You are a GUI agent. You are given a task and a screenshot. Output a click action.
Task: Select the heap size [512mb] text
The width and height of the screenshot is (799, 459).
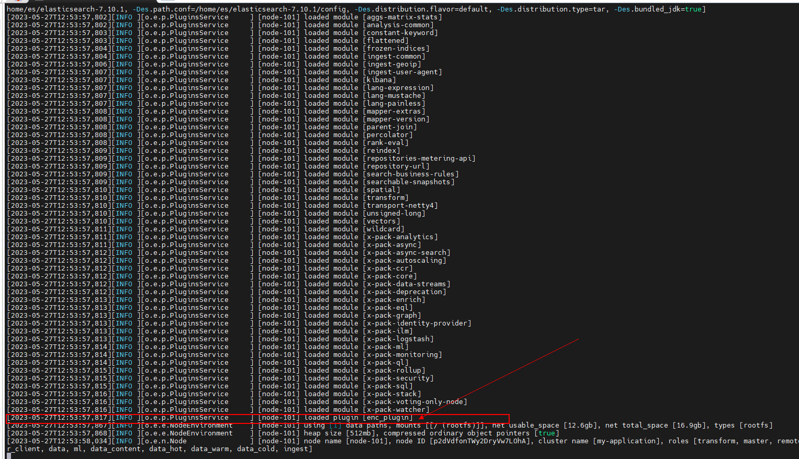click(340, 433)
